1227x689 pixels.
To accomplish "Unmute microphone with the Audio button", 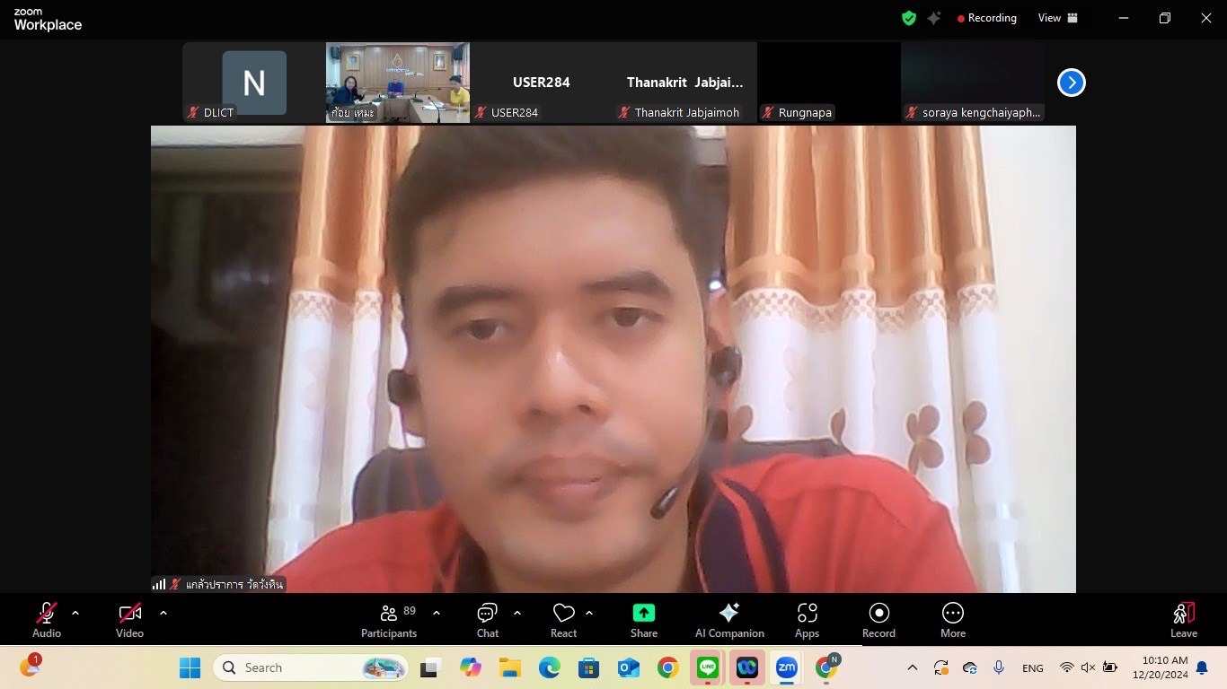I will pyautogui.click(x=47, y=620).
